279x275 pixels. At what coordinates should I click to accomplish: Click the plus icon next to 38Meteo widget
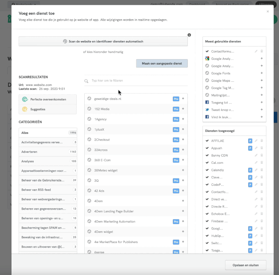coord(183,170)
